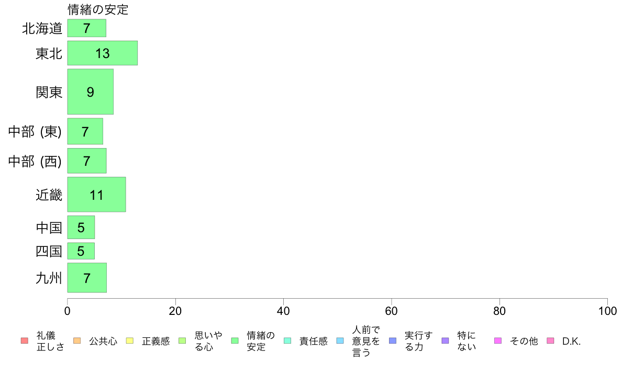The width and height of the screenshot is (622, 385).
Task: Click the 責任感 teal legend swatch
Action: 287,341
